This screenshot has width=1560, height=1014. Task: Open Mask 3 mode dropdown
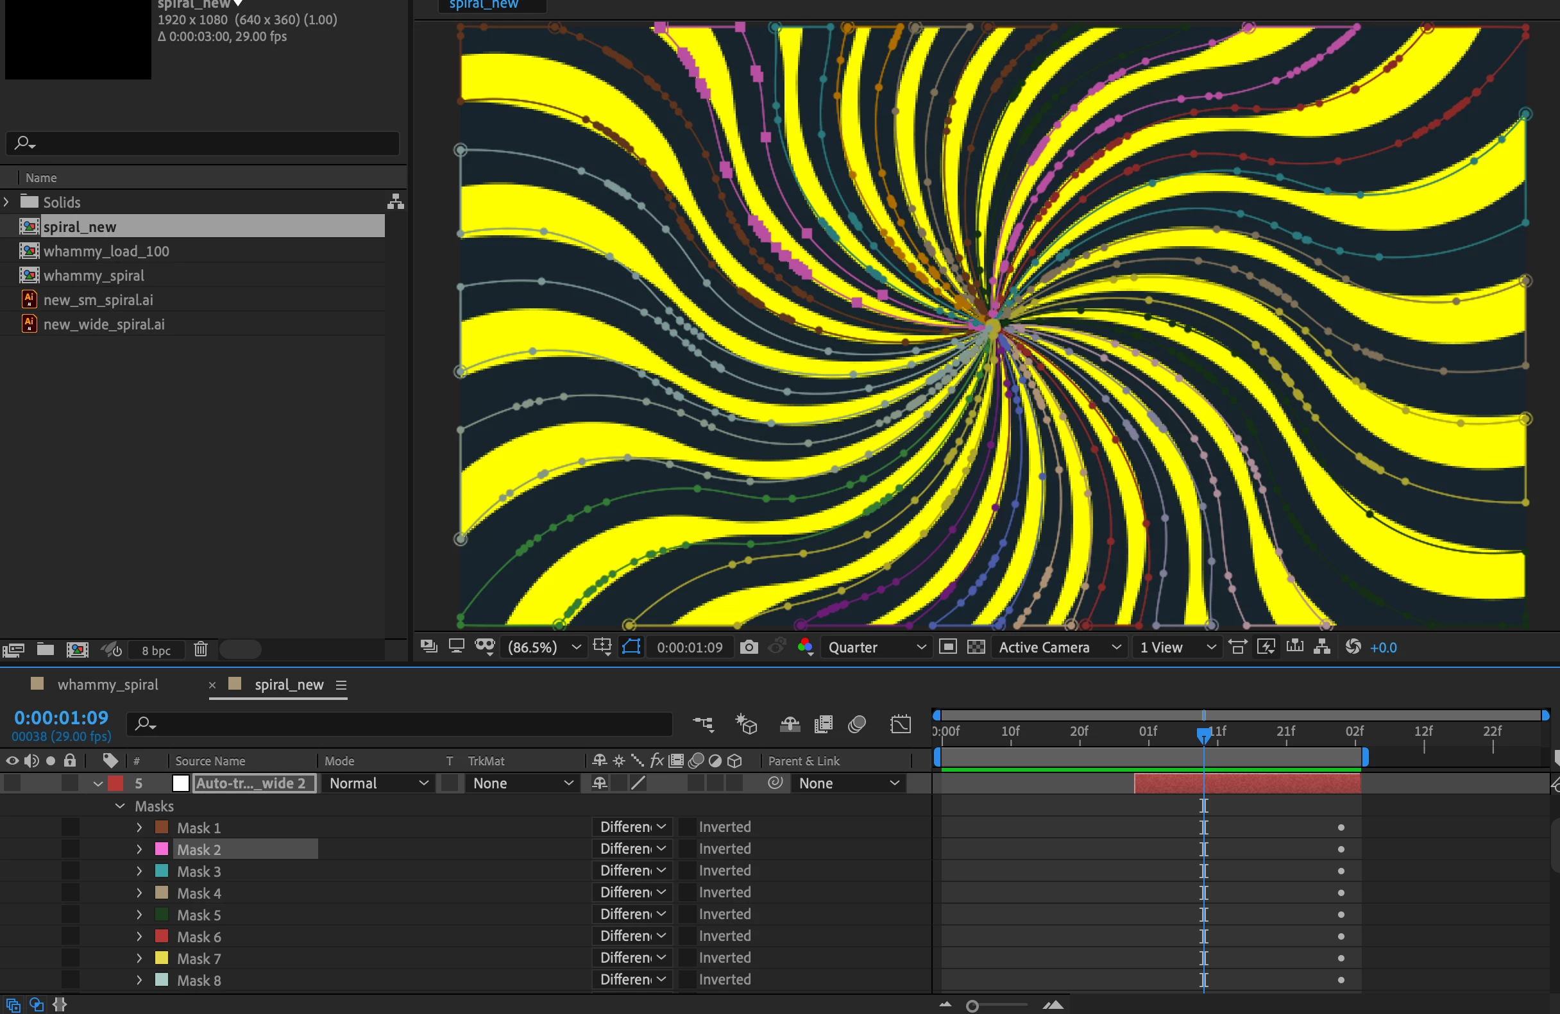click(632, 870)
